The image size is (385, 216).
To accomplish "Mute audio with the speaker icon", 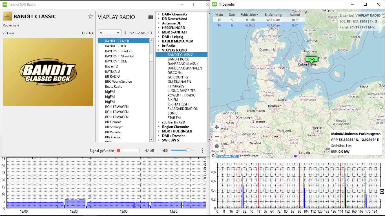I will [165, 151].
